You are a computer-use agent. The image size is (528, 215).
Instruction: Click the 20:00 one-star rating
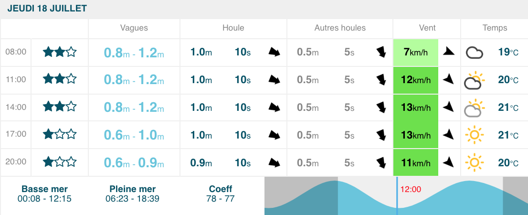click(x=60, y=162)
